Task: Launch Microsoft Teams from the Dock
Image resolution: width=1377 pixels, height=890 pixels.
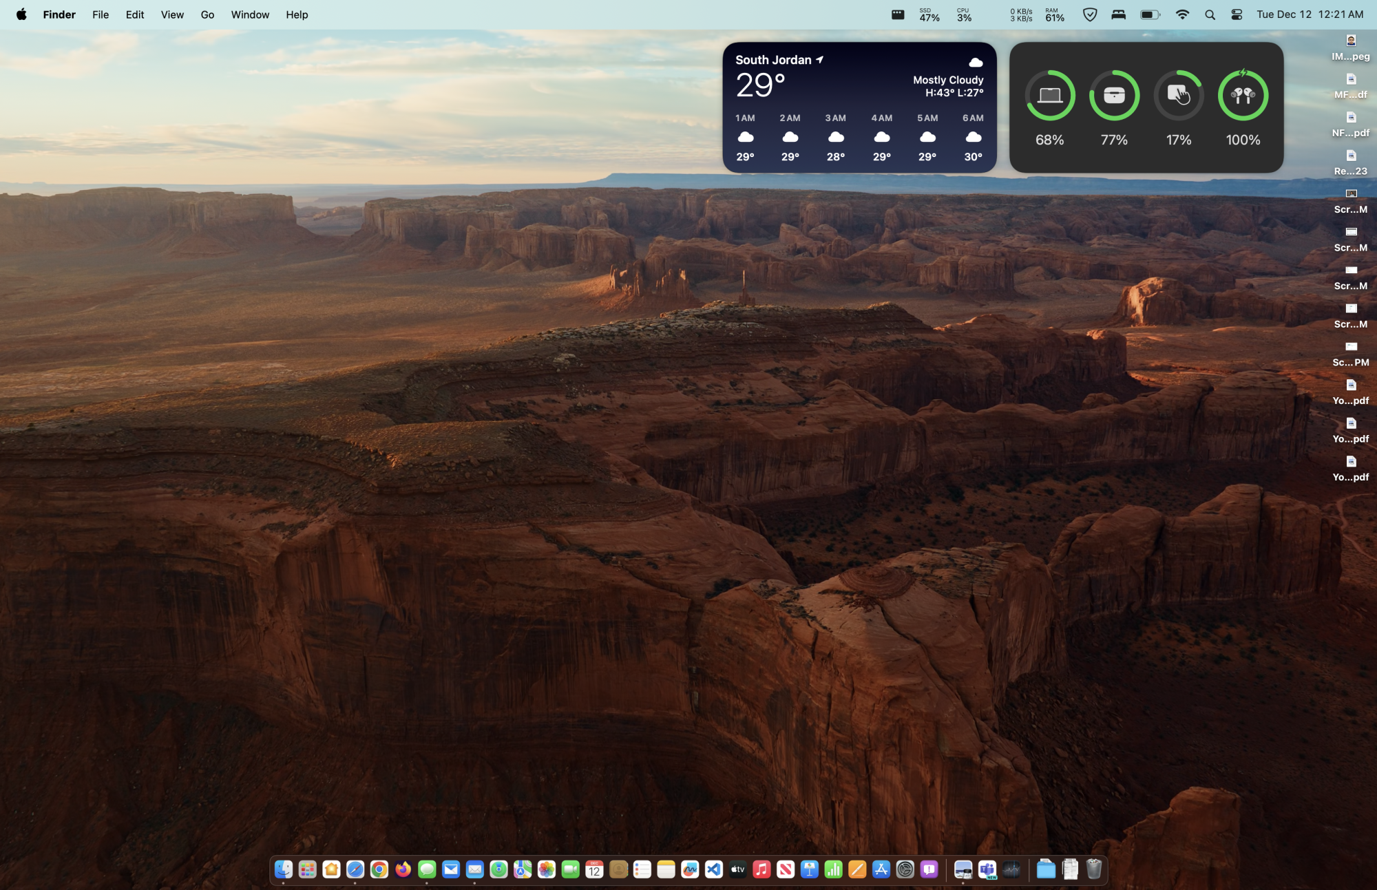Action: click(x=987, y=869)
